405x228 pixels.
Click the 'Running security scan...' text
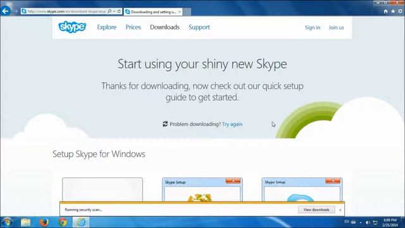tap(84, 210)
